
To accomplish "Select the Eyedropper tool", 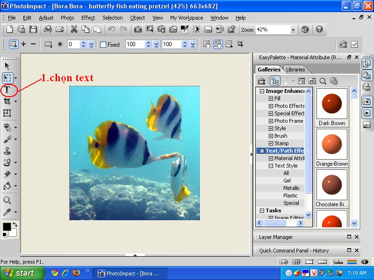I will (x=7, y=212).
